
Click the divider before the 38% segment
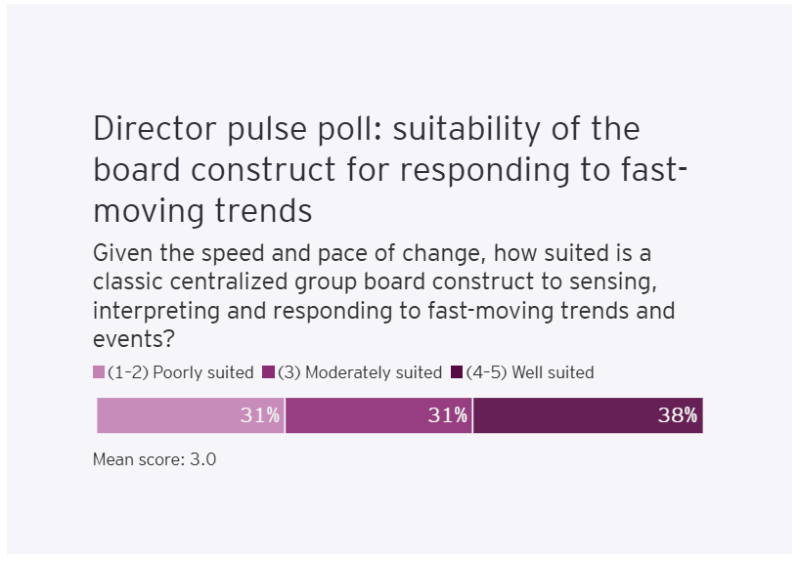472,415
